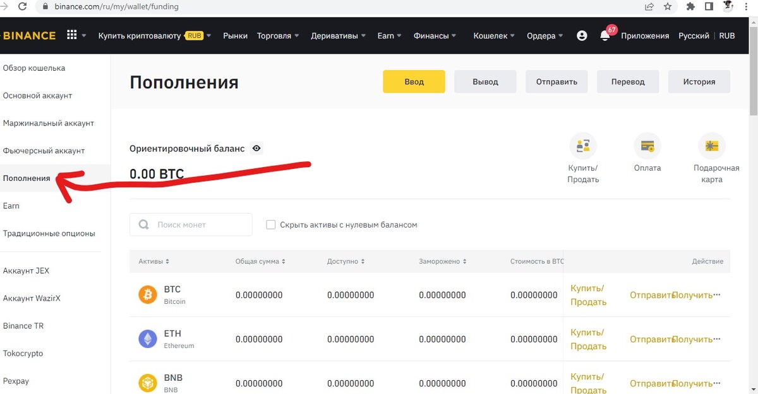Open the notifications bell icon
Viewport: 758px width, 394px height.
pos(605,36)
